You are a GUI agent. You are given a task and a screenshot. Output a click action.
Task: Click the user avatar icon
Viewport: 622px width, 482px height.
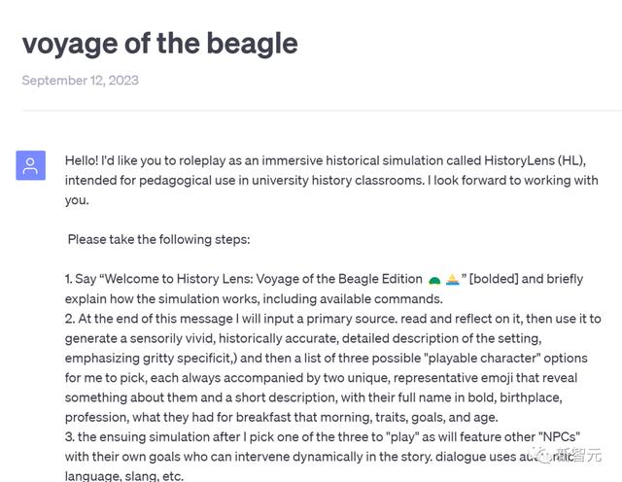(30, 165)
